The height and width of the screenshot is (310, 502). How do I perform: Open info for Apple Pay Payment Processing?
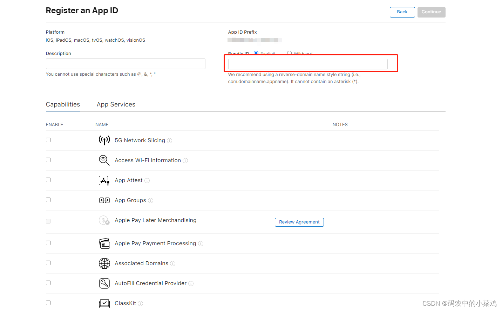(x=201, y=244)
